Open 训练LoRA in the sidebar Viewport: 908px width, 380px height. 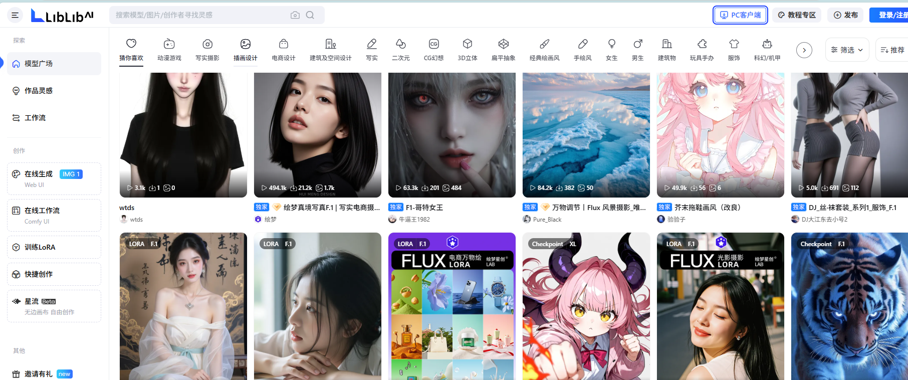click(x=40, y=247)
